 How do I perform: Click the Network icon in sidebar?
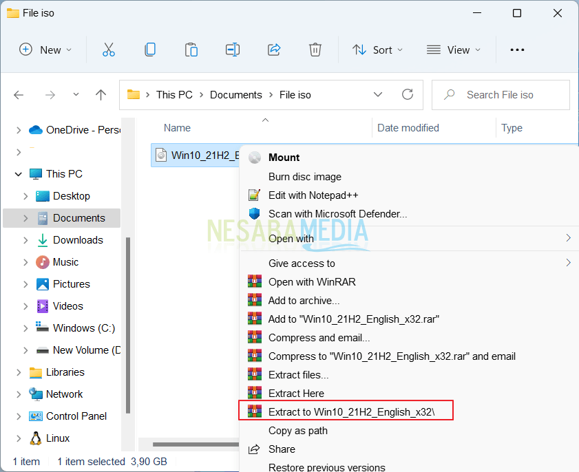click(36, 394)
